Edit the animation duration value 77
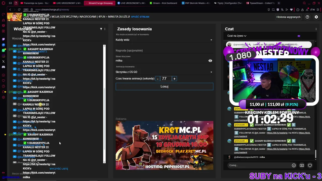Viewport: 322px width, 181px height. point(166,79)
